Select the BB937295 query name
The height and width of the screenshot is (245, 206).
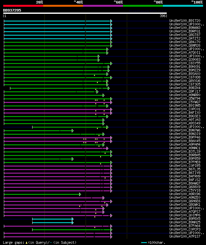[12, 10]
